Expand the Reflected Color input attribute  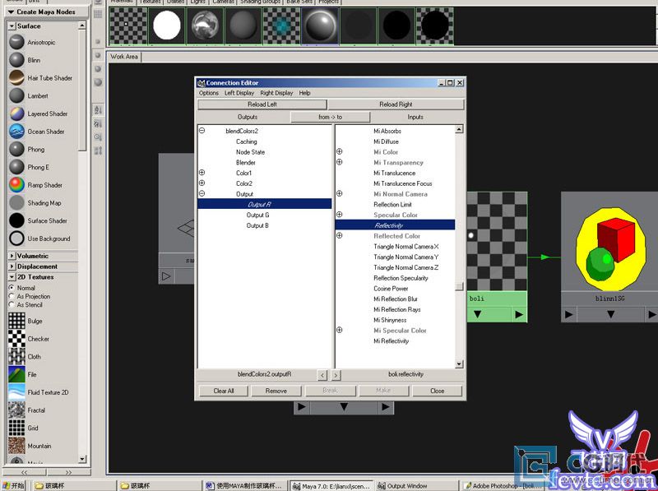(x=339, y=235)
